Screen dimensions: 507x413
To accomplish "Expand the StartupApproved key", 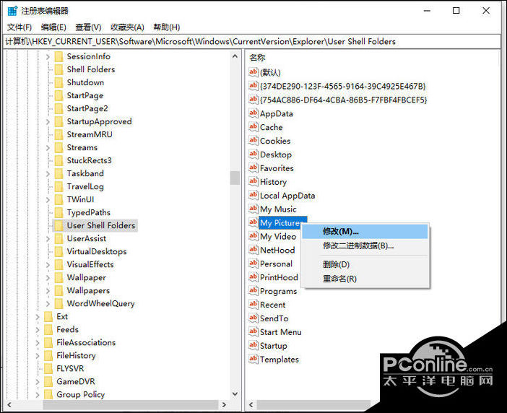I will pyautogui.click(x=48, y=121).
